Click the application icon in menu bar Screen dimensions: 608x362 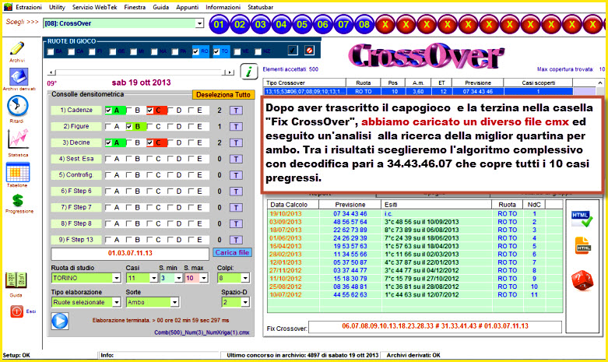pyautogui.click(x=8, y=7)
